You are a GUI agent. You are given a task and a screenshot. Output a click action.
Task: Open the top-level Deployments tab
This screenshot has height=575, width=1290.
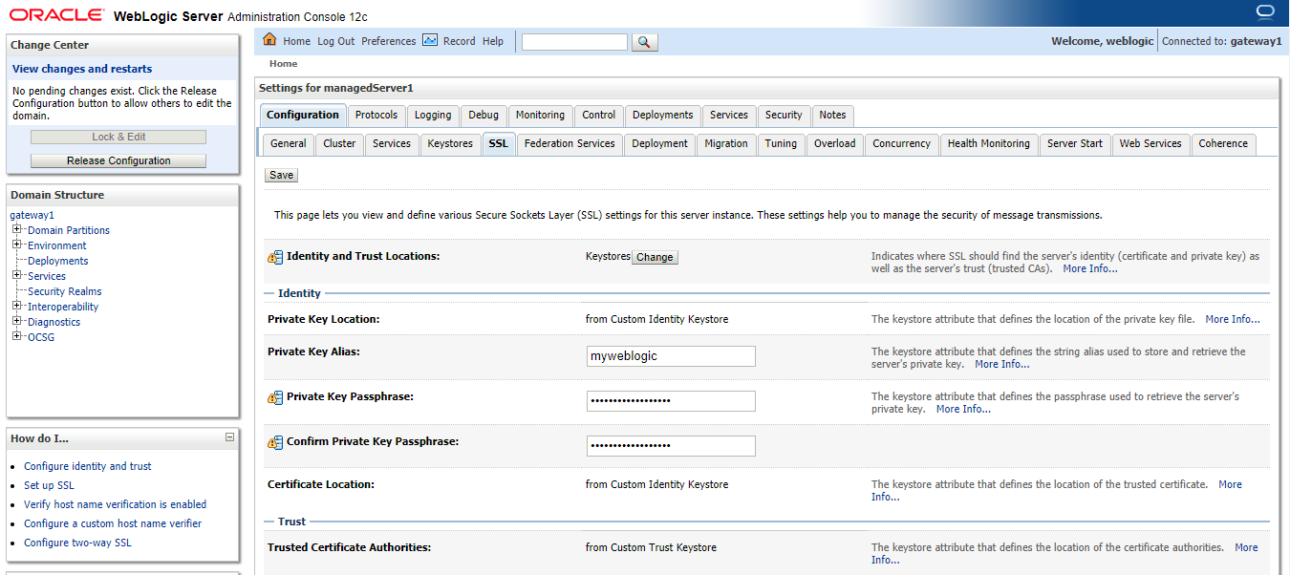[662, 115]
